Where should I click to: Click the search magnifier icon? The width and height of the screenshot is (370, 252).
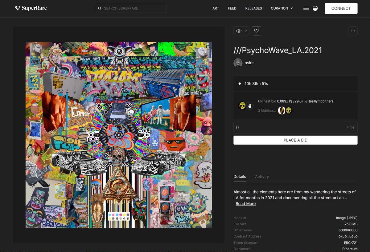pyautogui.click(x=100, y=8)
